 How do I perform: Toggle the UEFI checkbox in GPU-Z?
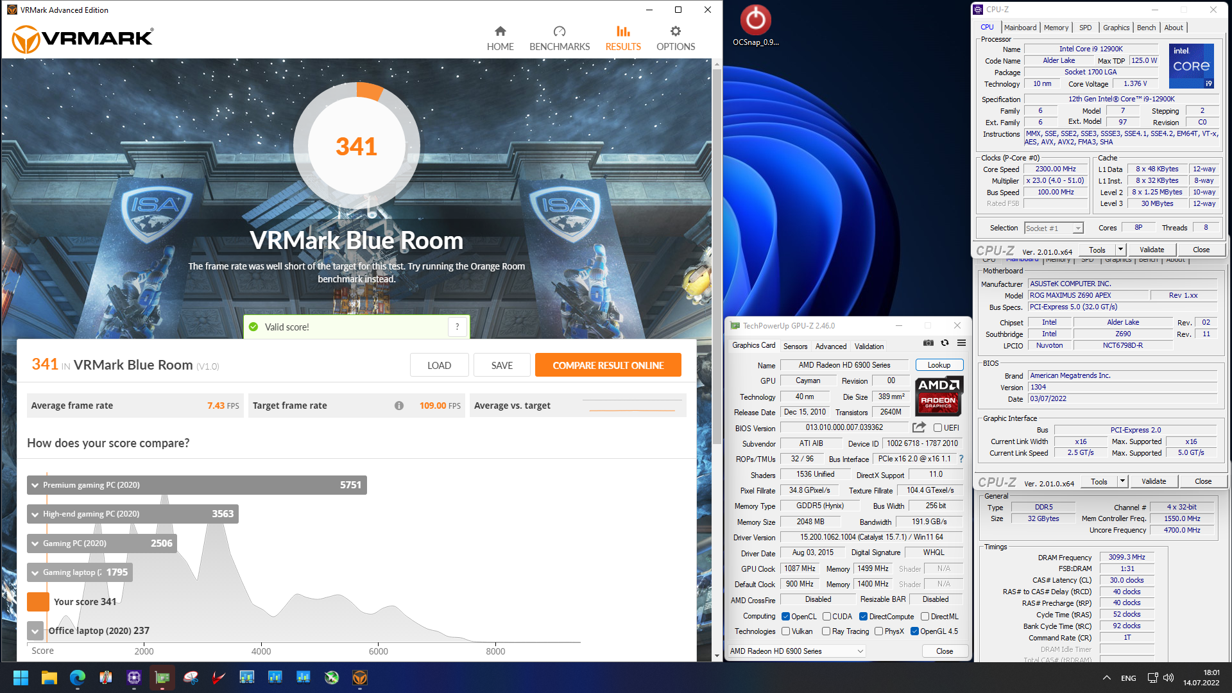point(937,428)
